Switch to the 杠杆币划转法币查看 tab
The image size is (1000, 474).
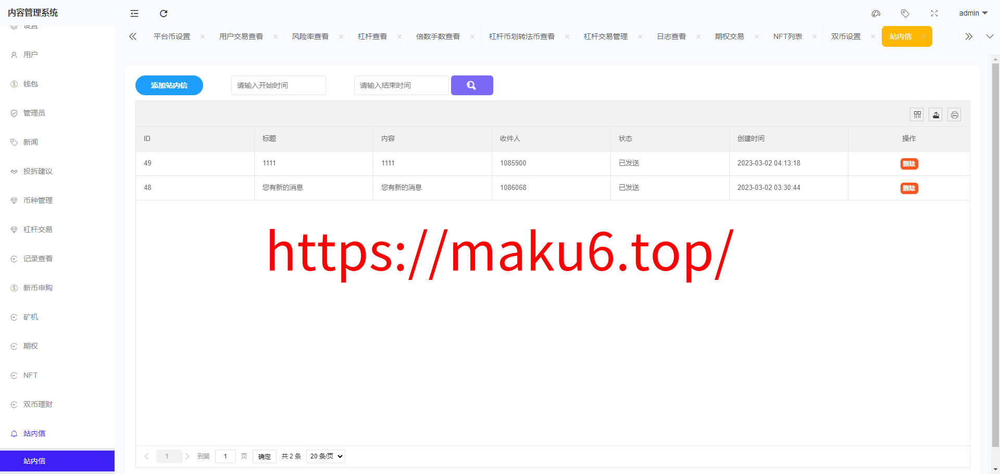point(522,36)
